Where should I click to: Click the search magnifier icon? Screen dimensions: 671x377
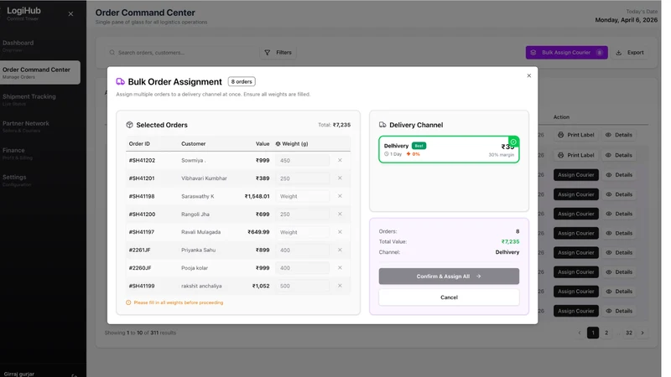click(112, 53)
